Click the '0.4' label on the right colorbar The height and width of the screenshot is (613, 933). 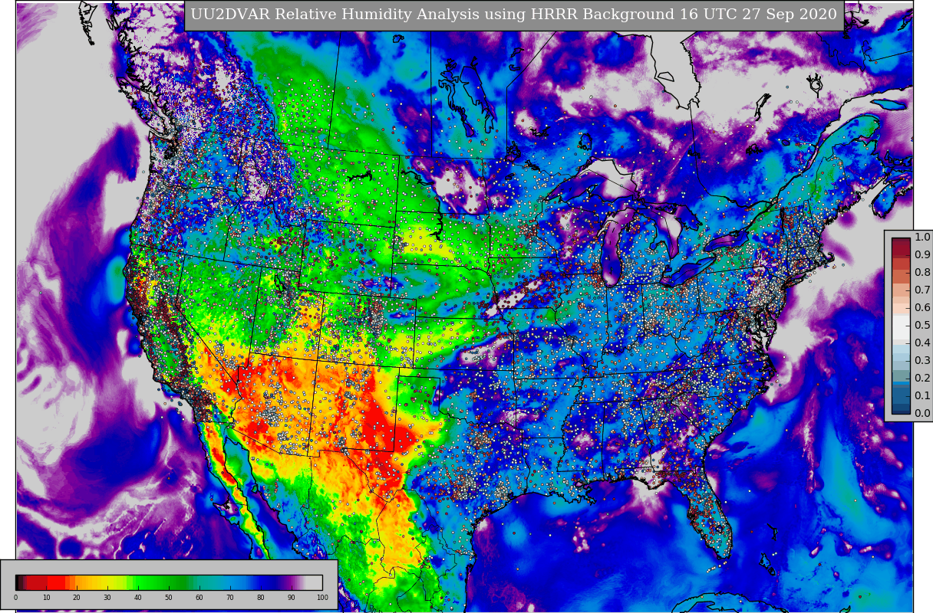coord(922,343)
